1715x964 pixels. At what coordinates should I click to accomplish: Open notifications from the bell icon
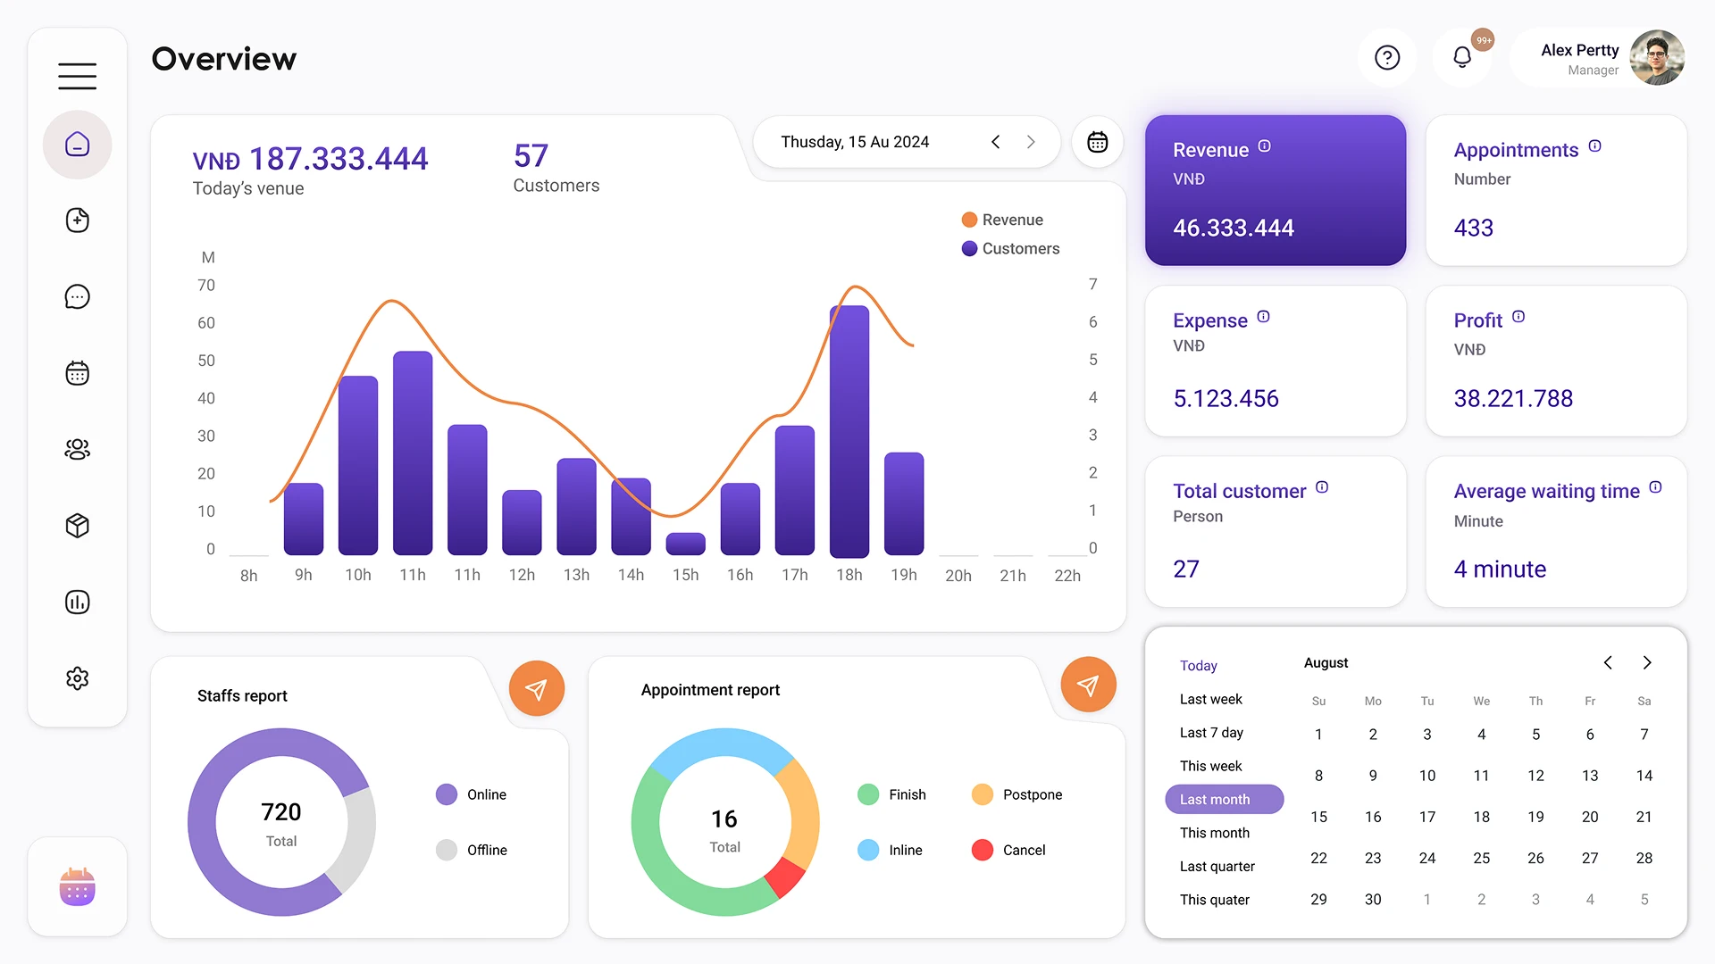click(1462, 55)
